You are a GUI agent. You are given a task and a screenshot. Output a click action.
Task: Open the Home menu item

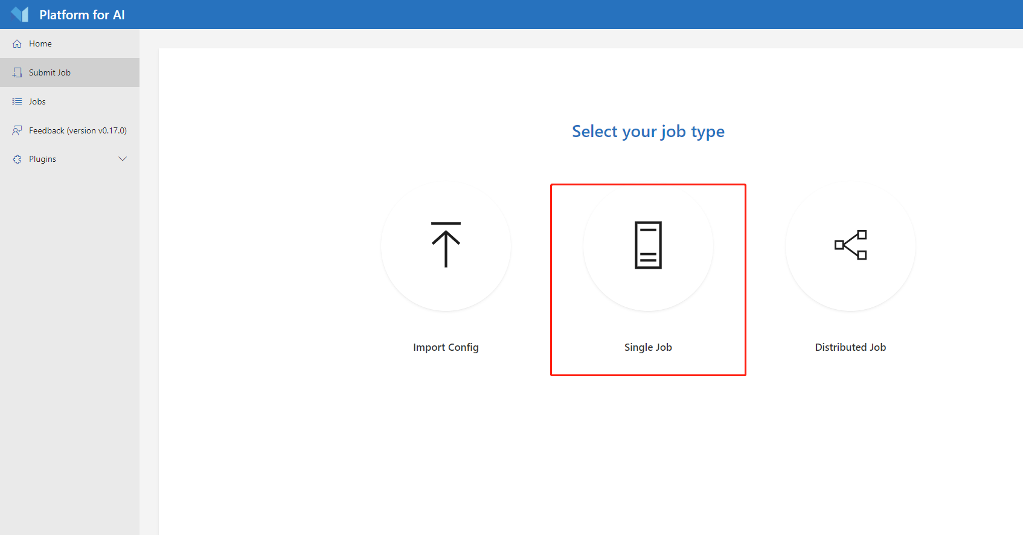(40, 43)
